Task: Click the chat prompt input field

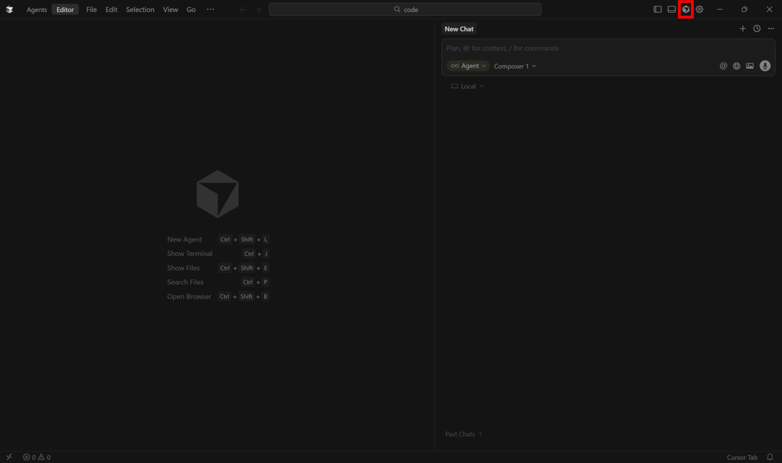Action: 607,48
